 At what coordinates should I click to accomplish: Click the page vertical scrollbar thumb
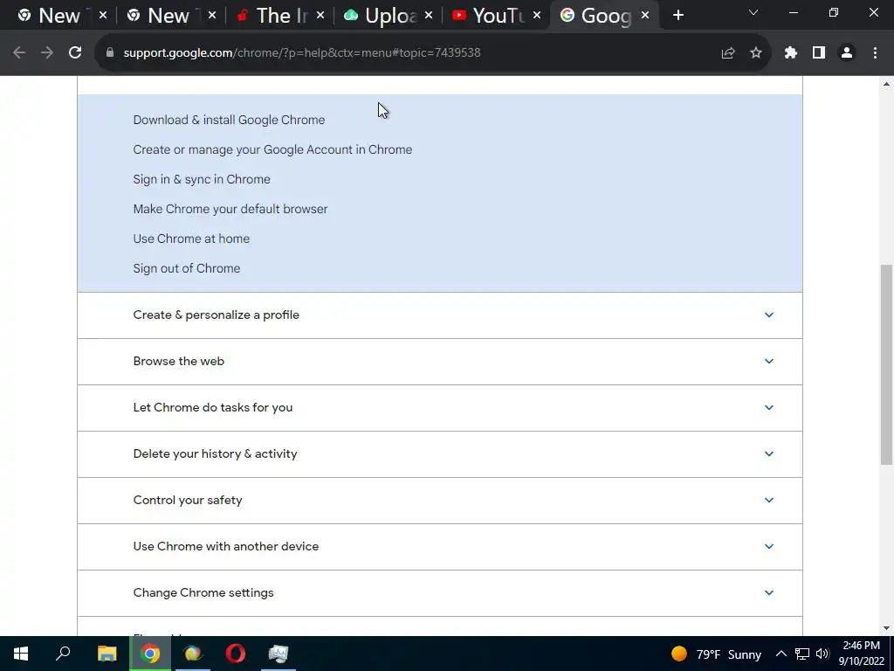tap(886, 364)
